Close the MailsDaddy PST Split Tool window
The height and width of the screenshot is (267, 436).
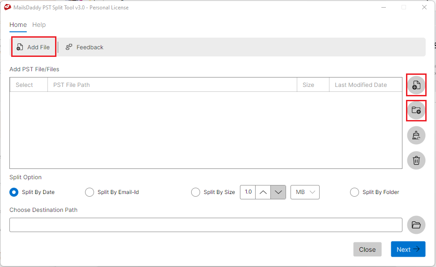[424, 8]
